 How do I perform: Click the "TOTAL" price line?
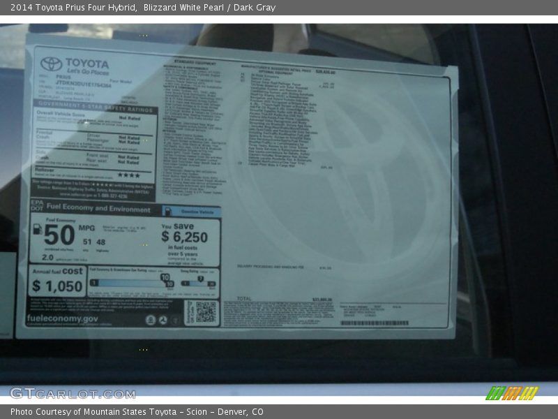[x=285, y=299]
